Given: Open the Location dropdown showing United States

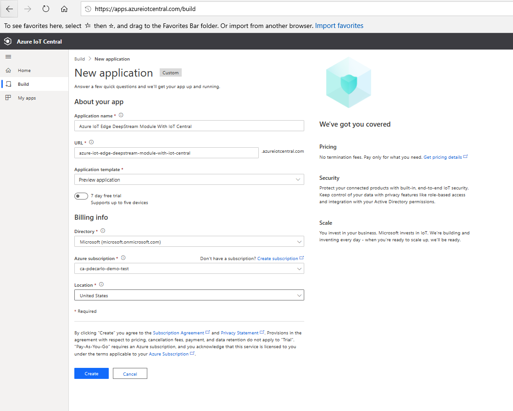Looking at the screenshot, I should 189,295.
